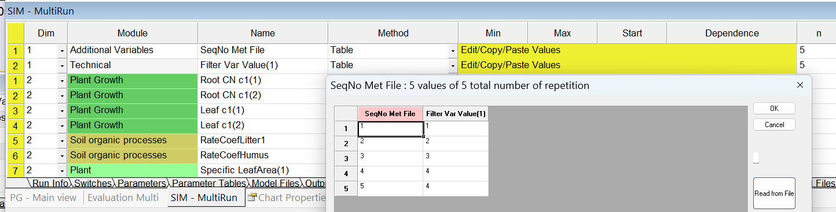Click row header 4 in the dialog table
This screenshot has width=836, height=212.
coord(346,174)
